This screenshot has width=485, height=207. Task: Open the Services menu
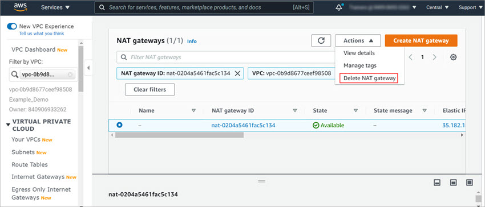point(55,7)
